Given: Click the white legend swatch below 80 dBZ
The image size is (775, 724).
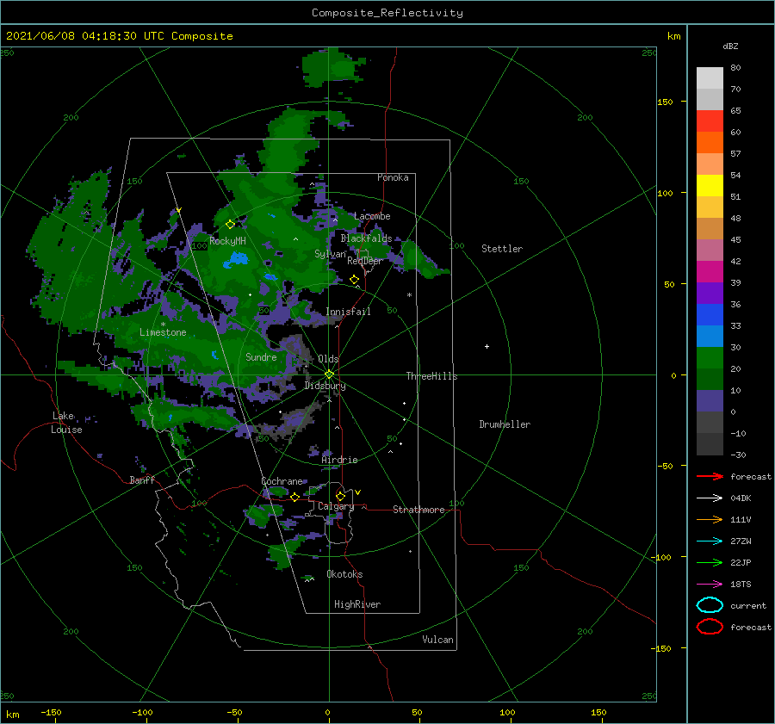Looking at the screenshot, I should tap(710, 77).
